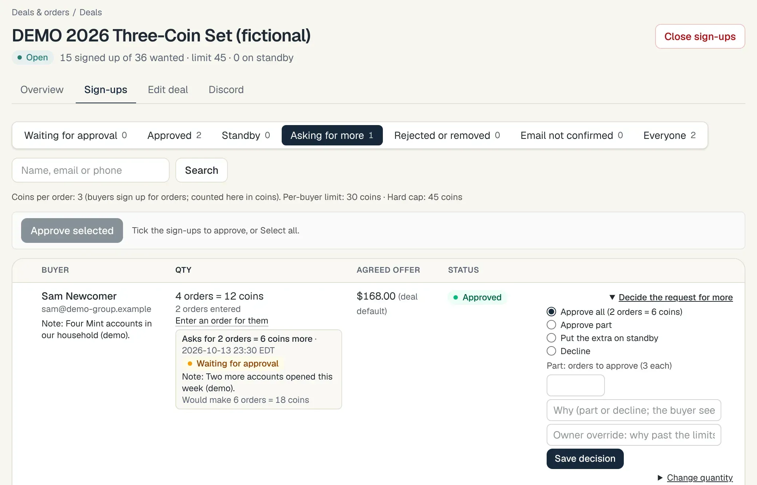Click the Search button

pos(202,170)
